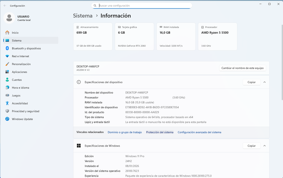The width and height of the screenshot is (283, 178).
Task: Click the Tarjeta gráfica card icon
Action: [x=119, y=27]
